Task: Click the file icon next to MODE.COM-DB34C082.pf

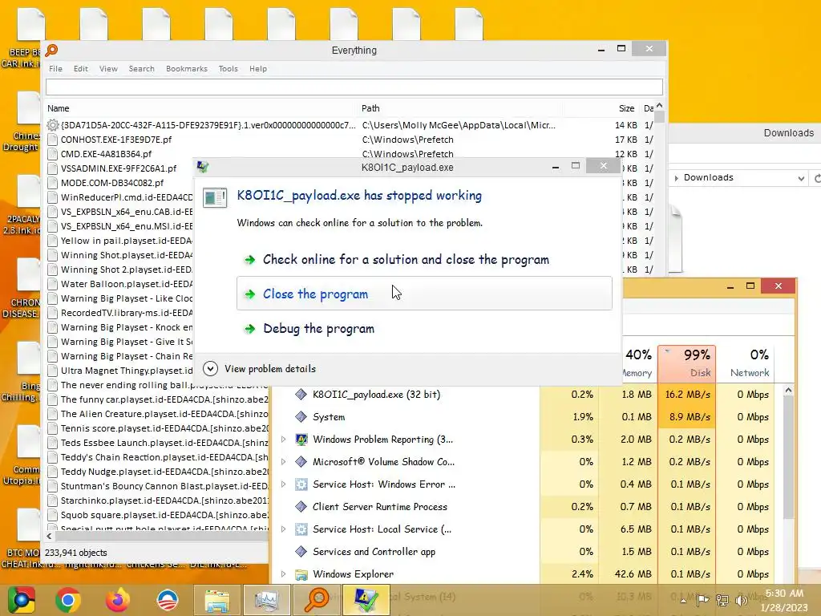Action: (x=52, y=183)
